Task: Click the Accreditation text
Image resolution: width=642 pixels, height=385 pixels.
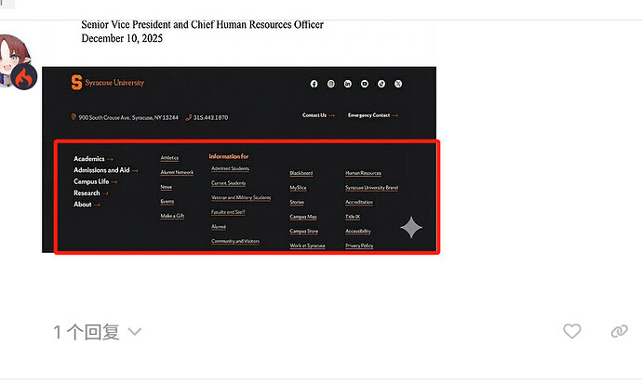Action: [359, 202]
